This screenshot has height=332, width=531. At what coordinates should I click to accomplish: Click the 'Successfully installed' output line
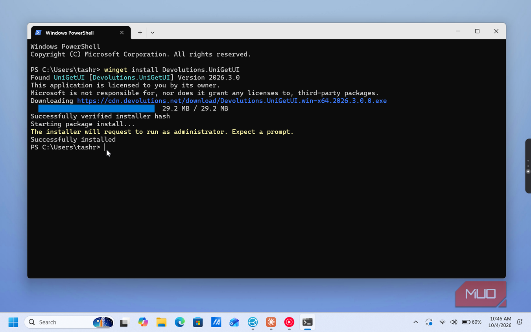click(x=73, y=139)
